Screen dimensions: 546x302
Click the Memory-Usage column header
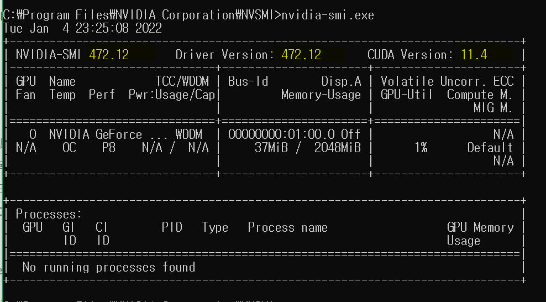point(321,95)
